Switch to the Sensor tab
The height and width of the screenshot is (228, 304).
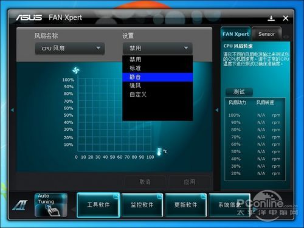tap(266, 34)
